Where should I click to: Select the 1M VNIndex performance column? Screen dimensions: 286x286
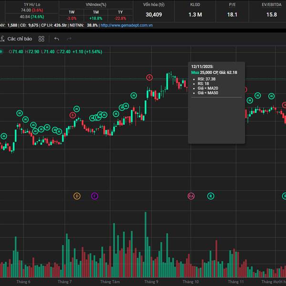[x=96, y=11]
